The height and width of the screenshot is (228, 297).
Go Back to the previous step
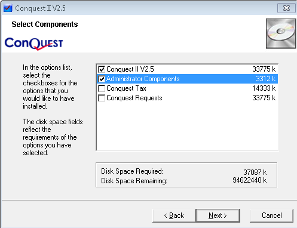pyautogui.click(x=174, y=215)
